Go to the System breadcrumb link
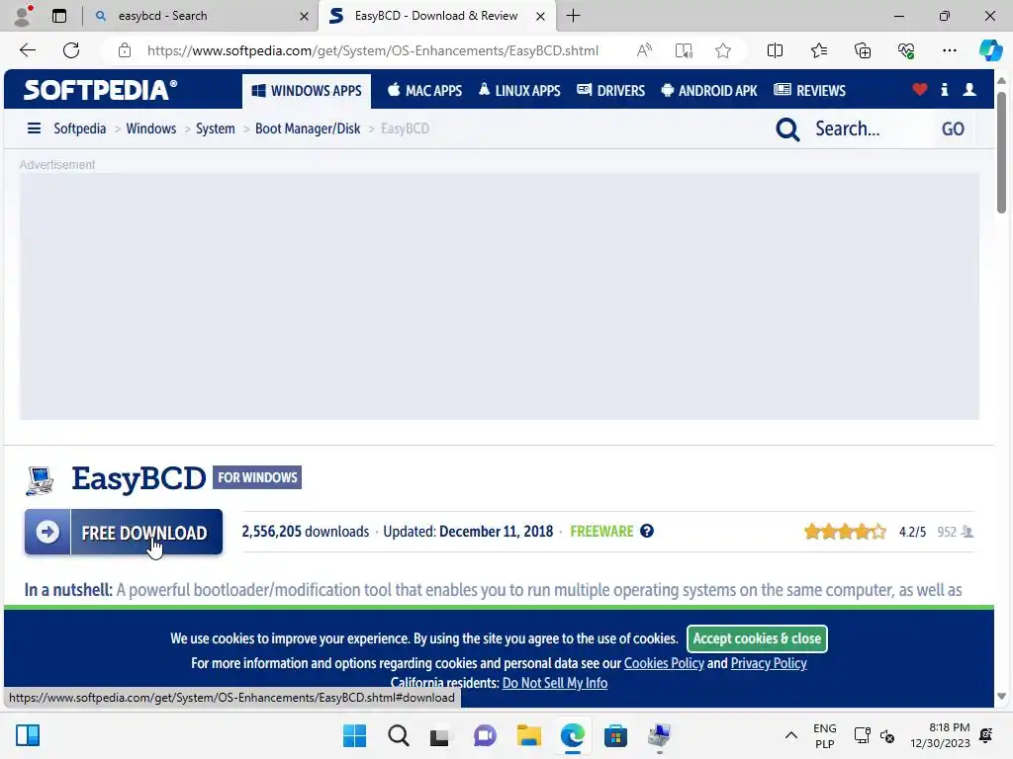 point(215,128)
